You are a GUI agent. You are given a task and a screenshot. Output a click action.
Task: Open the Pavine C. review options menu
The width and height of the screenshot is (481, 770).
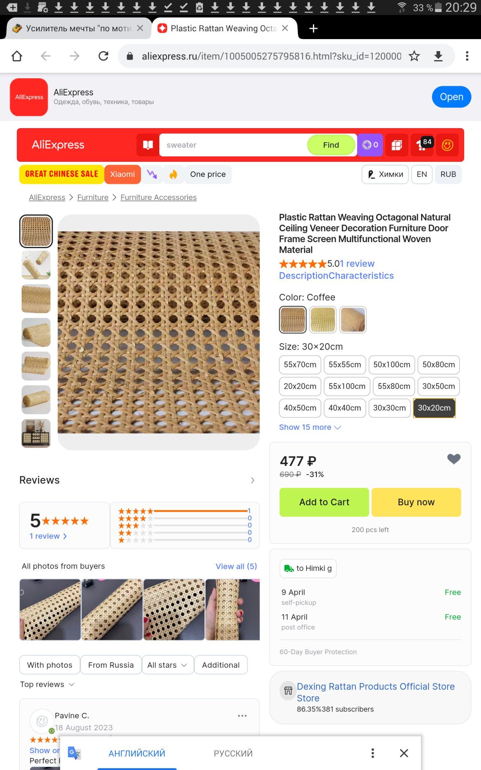[x=242, y=716]
